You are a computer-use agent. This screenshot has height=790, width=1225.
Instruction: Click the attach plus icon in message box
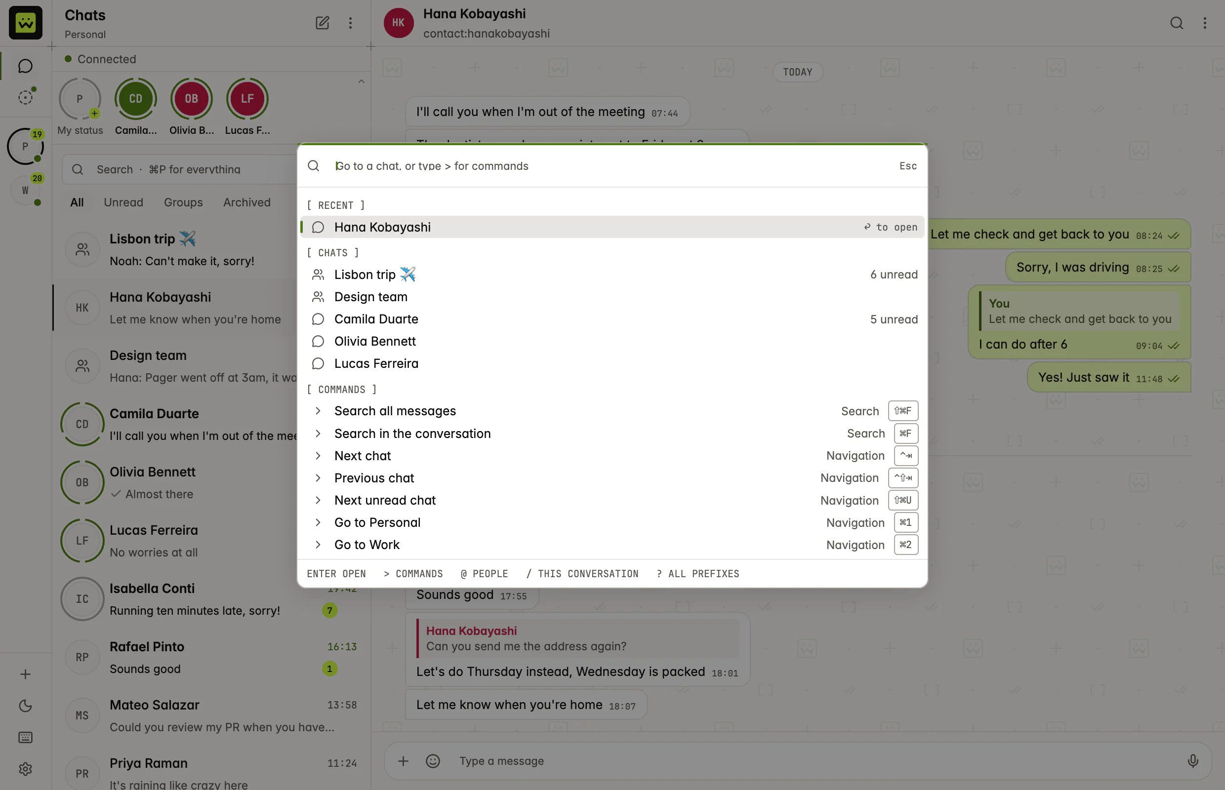[404, 761]
